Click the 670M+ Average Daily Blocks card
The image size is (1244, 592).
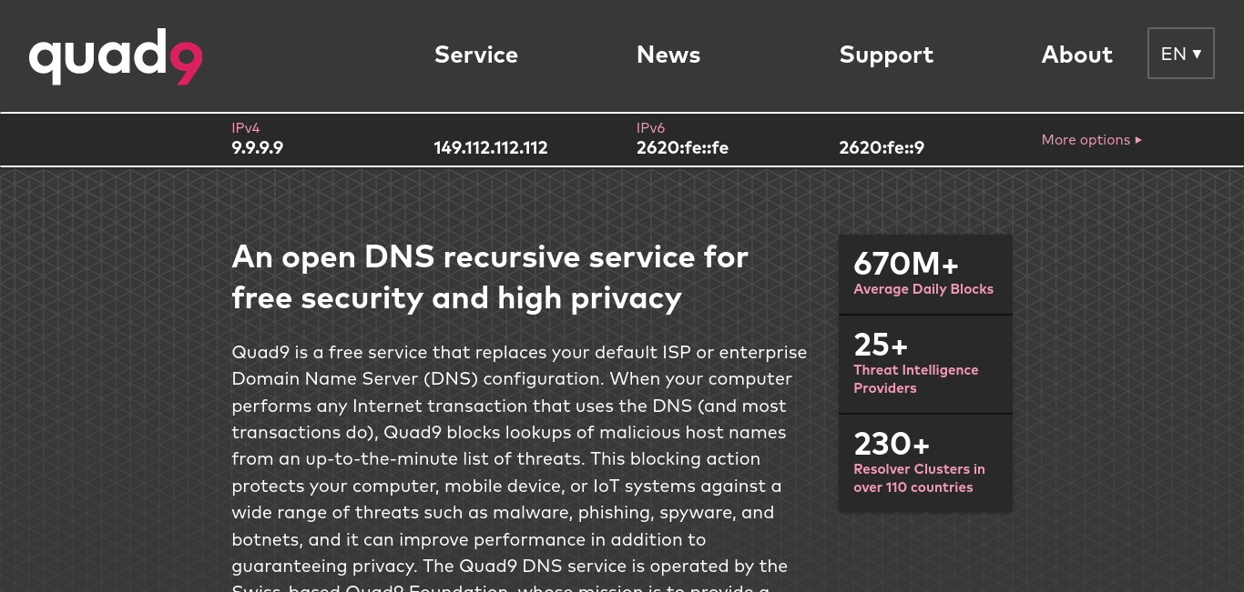pos(925,275)
